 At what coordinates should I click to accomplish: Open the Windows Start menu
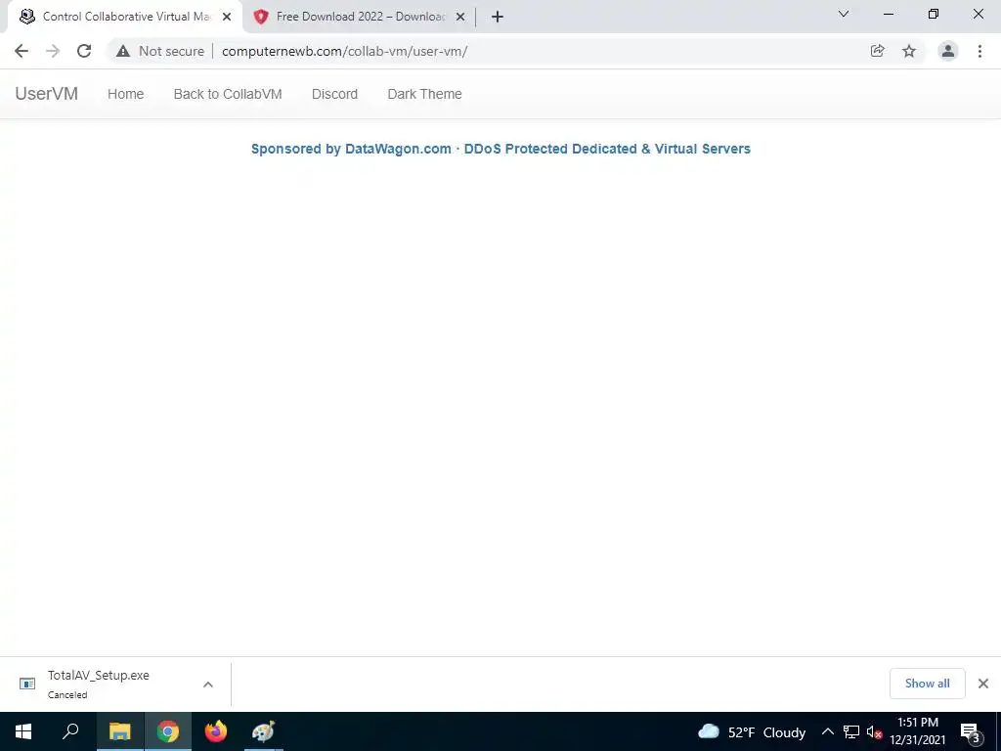click(23, 731)
